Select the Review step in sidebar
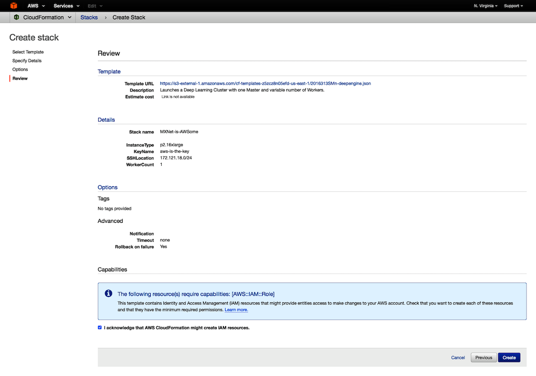Viewport: 536px width, 376px height. click(x=20, y=78)
